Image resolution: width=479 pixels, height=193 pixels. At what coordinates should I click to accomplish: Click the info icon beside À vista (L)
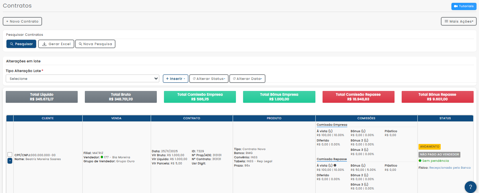click(x=335, y=165)
